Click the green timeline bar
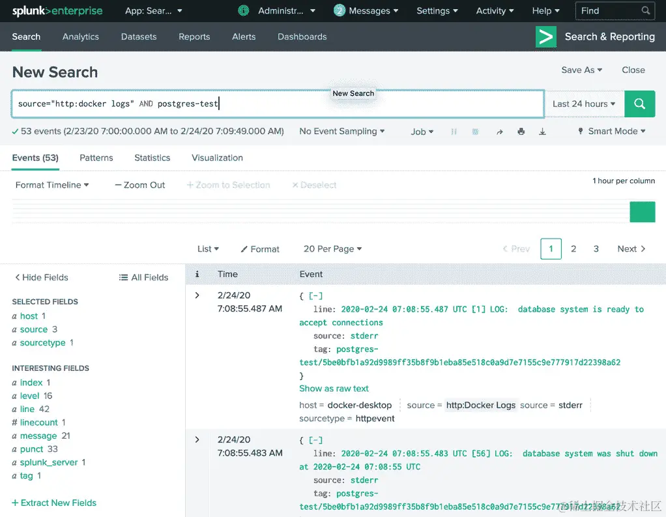 [643, 212]
